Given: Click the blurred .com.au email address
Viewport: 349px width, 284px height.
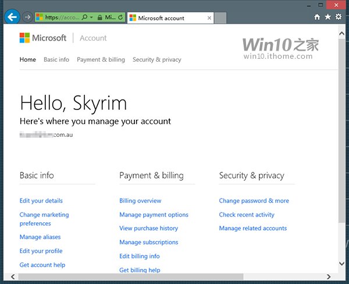Looking at the screenshot, I should pos(46,135).
